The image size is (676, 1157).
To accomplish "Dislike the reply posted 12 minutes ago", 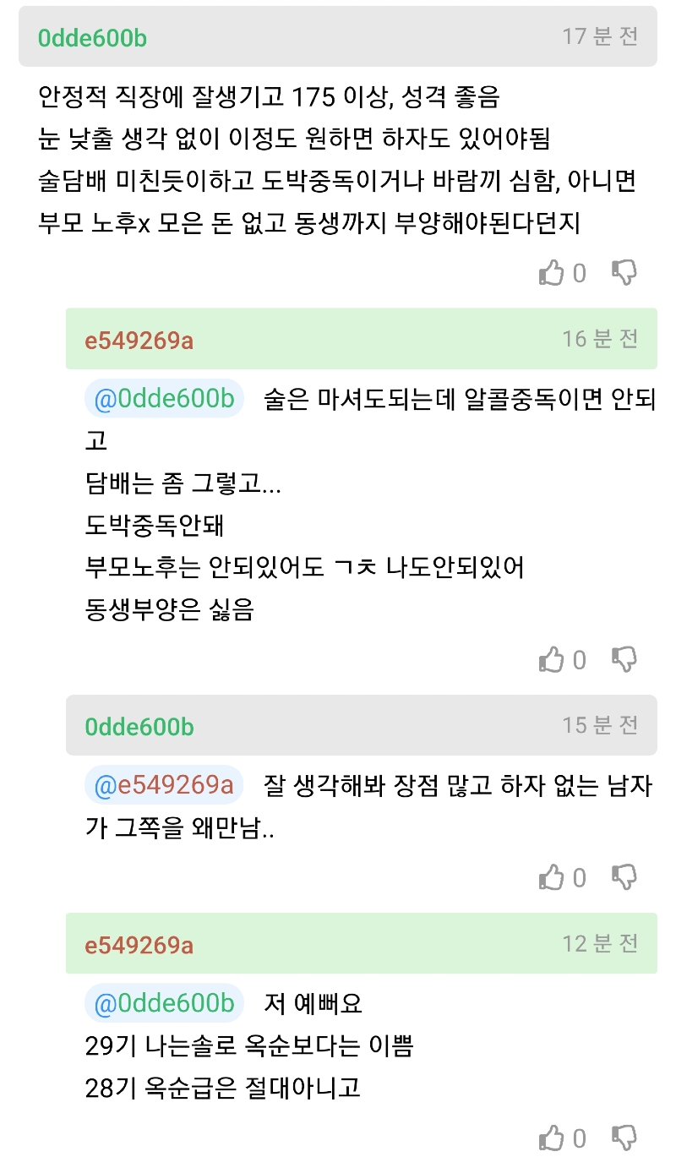I will pyautogui.click(x=624, y=1138).
